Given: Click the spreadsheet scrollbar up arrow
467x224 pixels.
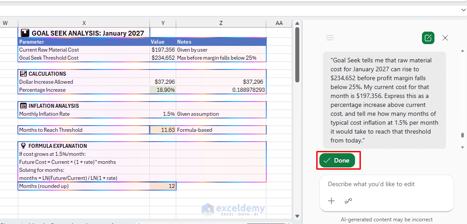Looking at the screenshot, I should click(297, 24).
